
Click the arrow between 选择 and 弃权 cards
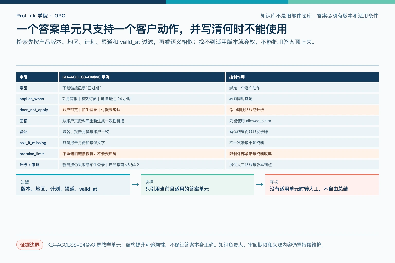260,185
